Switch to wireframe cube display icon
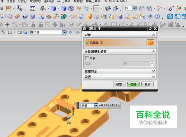186x137 pixels. (71, 9)
